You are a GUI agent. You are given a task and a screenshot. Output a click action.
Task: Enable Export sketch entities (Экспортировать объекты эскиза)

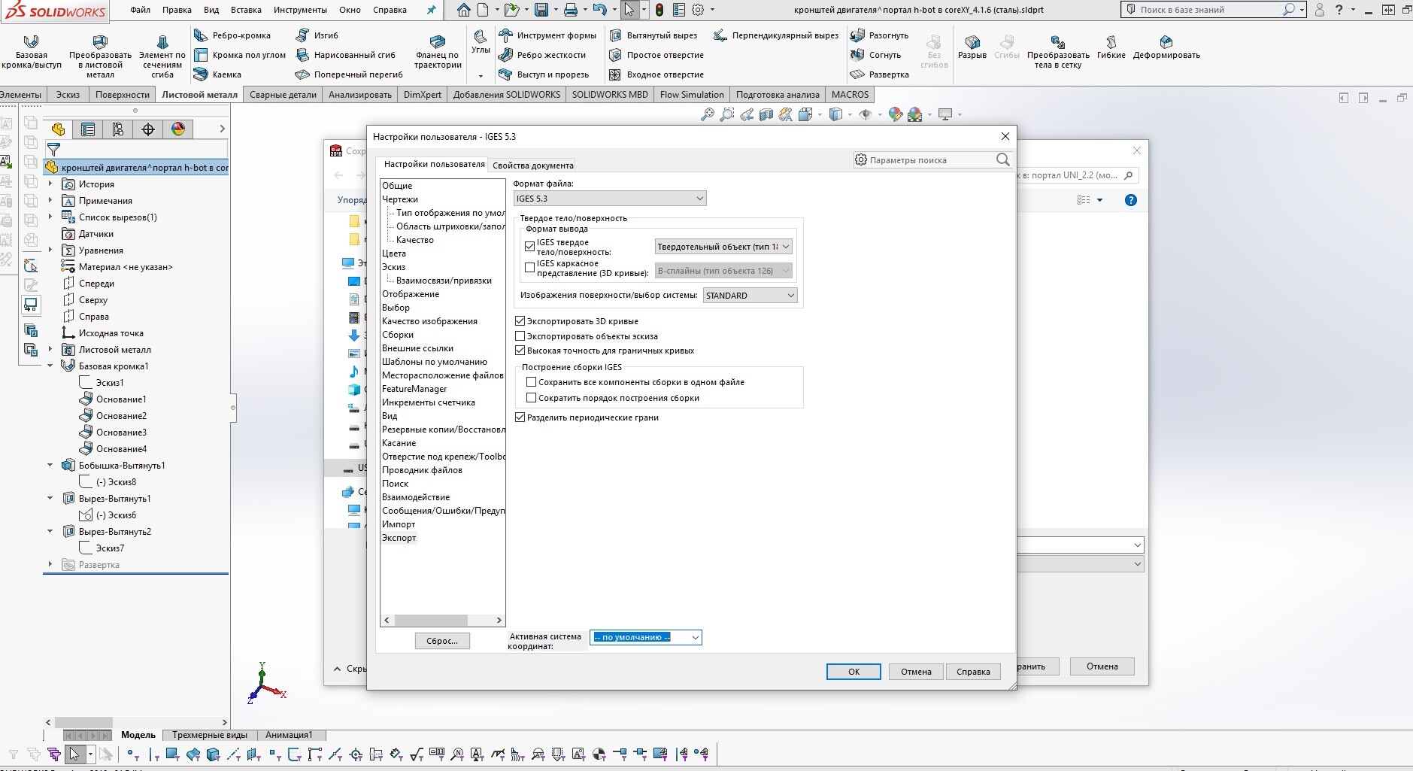(x=520, y=336)
